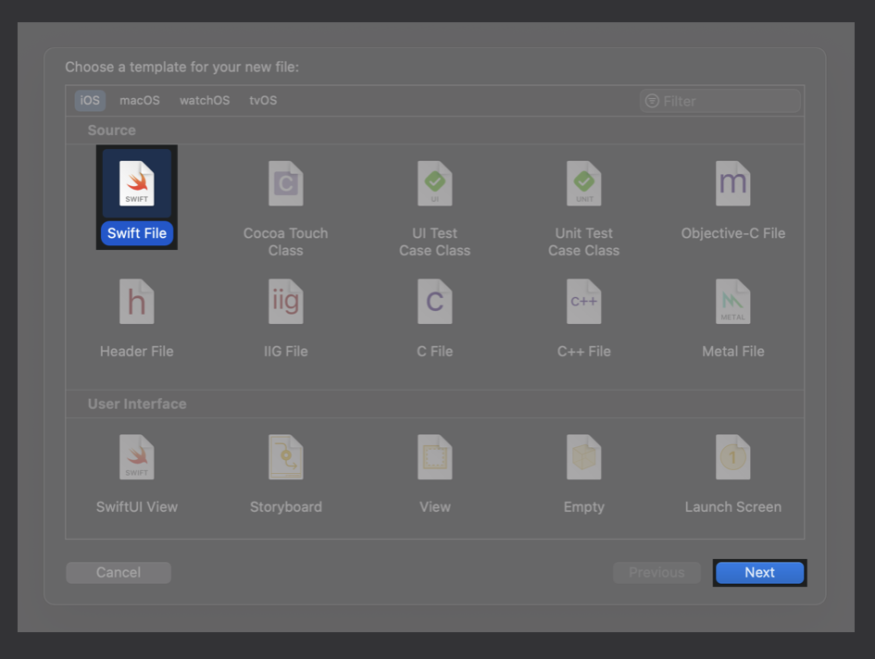Image resolution: width=875 pixels, height=659 pixels.
Task: Click the Swift File label text
Action: (x=137, y=233)
